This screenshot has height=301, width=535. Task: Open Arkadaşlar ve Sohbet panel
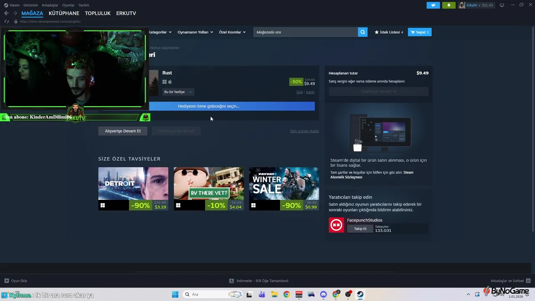pos(510,281)
